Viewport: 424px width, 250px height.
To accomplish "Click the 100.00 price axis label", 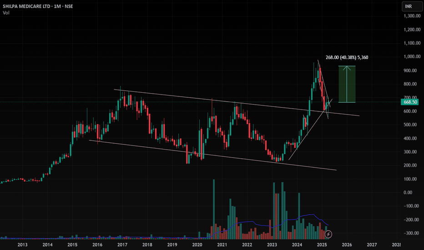I will pyautogui.click(x=410, y=179).
